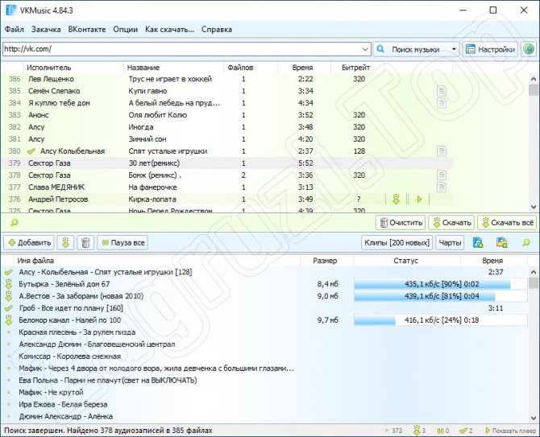Open lyrics icon in Слава МЕДЯНИК row
Screen dimensions: 540x437
(x=442, y=188)
